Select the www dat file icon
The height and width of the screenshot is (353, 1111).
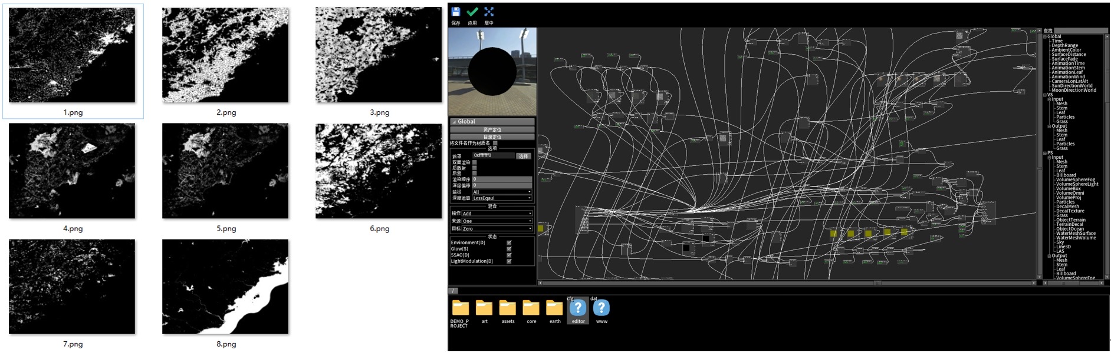point(601,308)
